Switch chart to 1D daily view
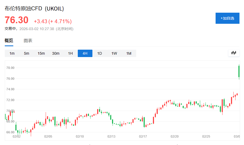The width and height of the screenshot is (244, 145). click(x=100, y=53)
